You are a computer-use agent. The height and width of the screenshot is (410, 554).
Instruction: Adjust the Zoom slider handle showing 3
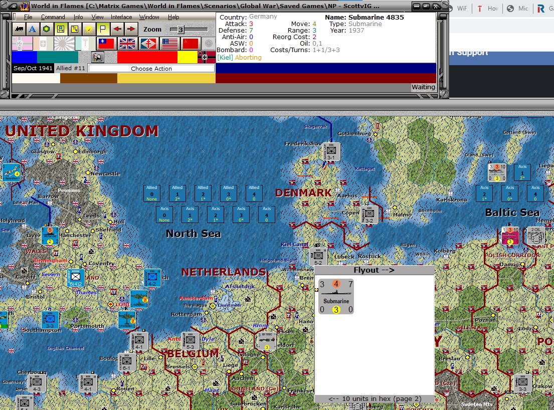180,30
